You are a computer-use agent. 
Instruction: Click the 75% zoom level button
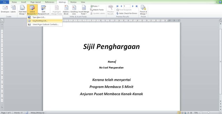coord(196,113)
